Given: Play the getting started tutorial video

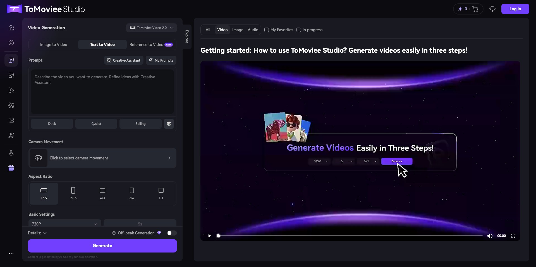Looking at the screenshot, I should click(209, 236).
